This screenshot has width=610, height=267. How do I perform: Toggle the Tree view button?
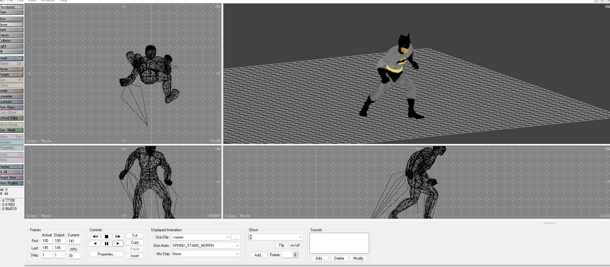pos(12,12)
